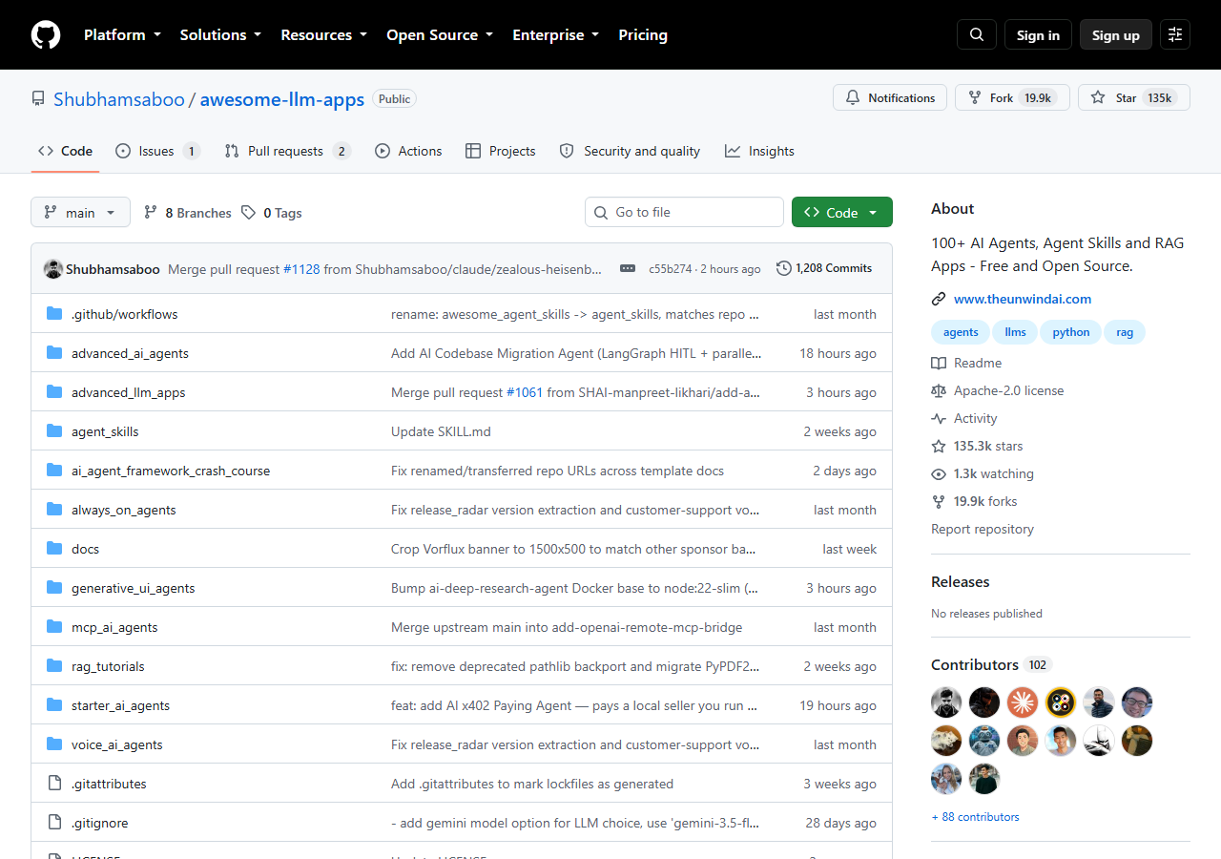Open the Releases section heading link
The image size is (1221, 859).
[961, 581]
